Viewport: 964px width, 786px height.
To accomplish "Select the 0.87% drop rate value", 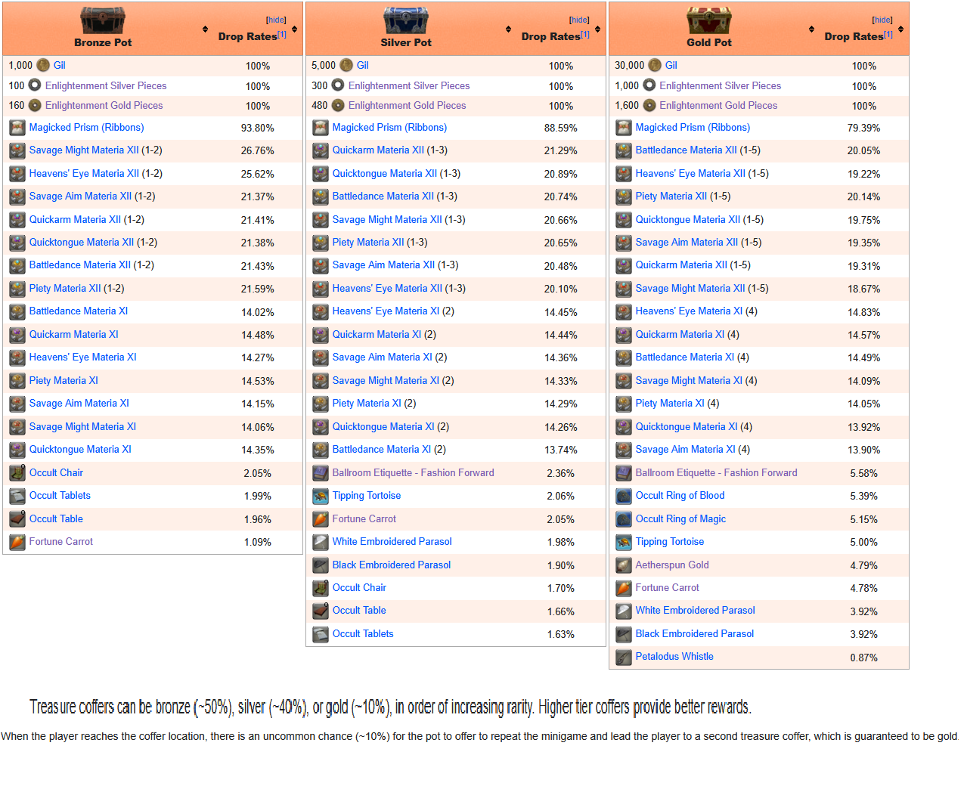I will 863,658.
